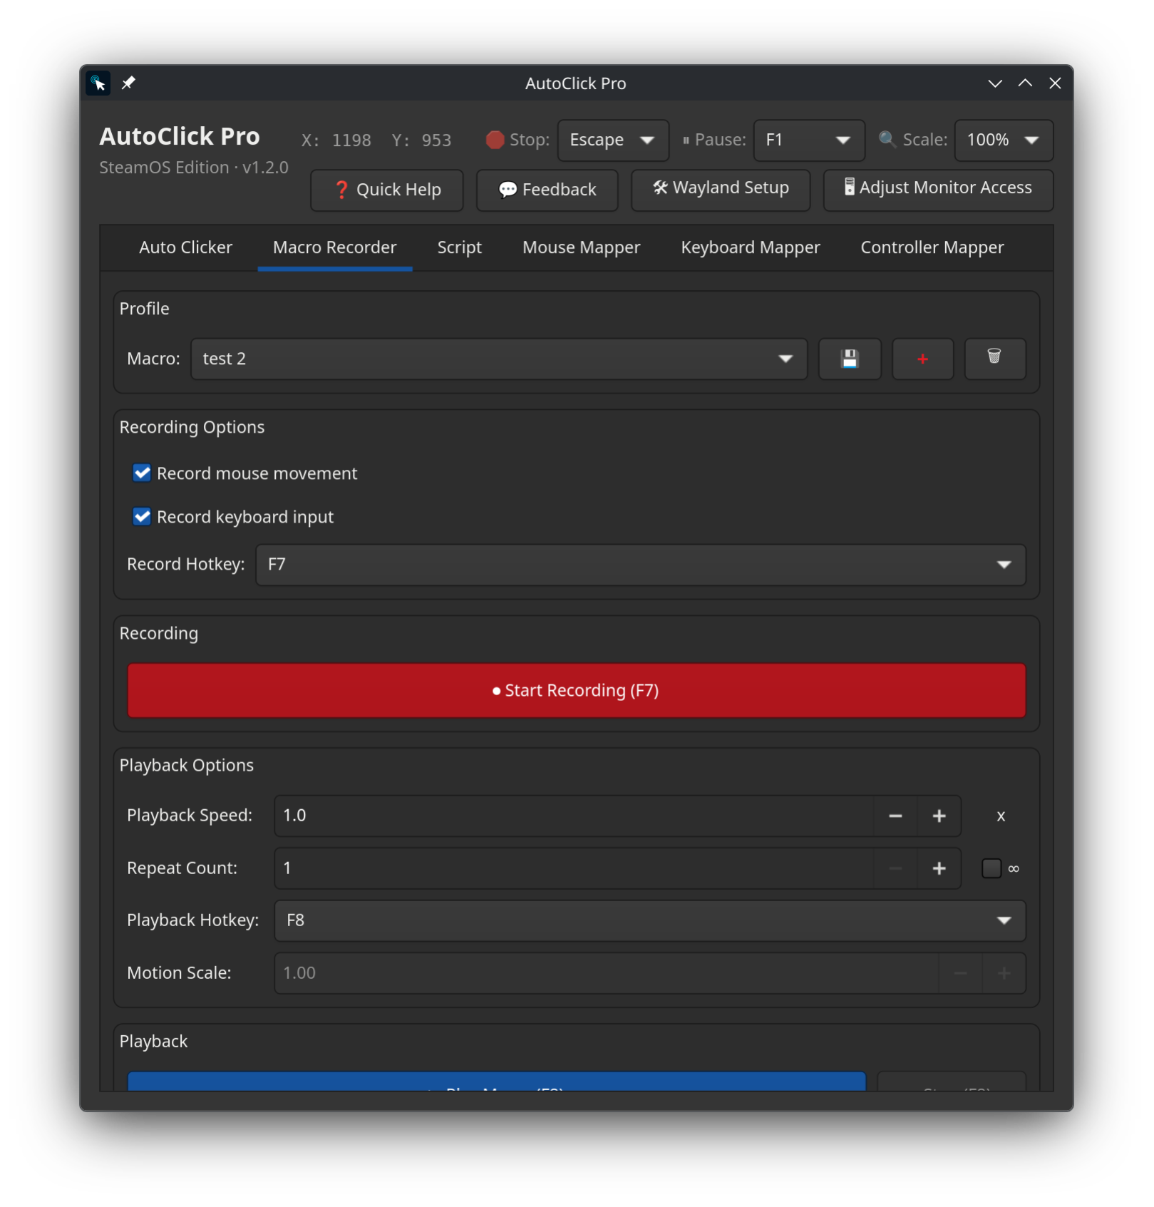This screenshot has height=1207, width=1154.
Task: Open the Pause hotkey F1 dropdown
Action: click(809, 140)
